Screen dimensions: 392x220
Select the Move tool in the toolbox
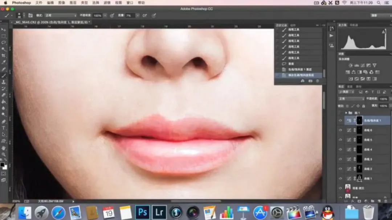[4, 30]
